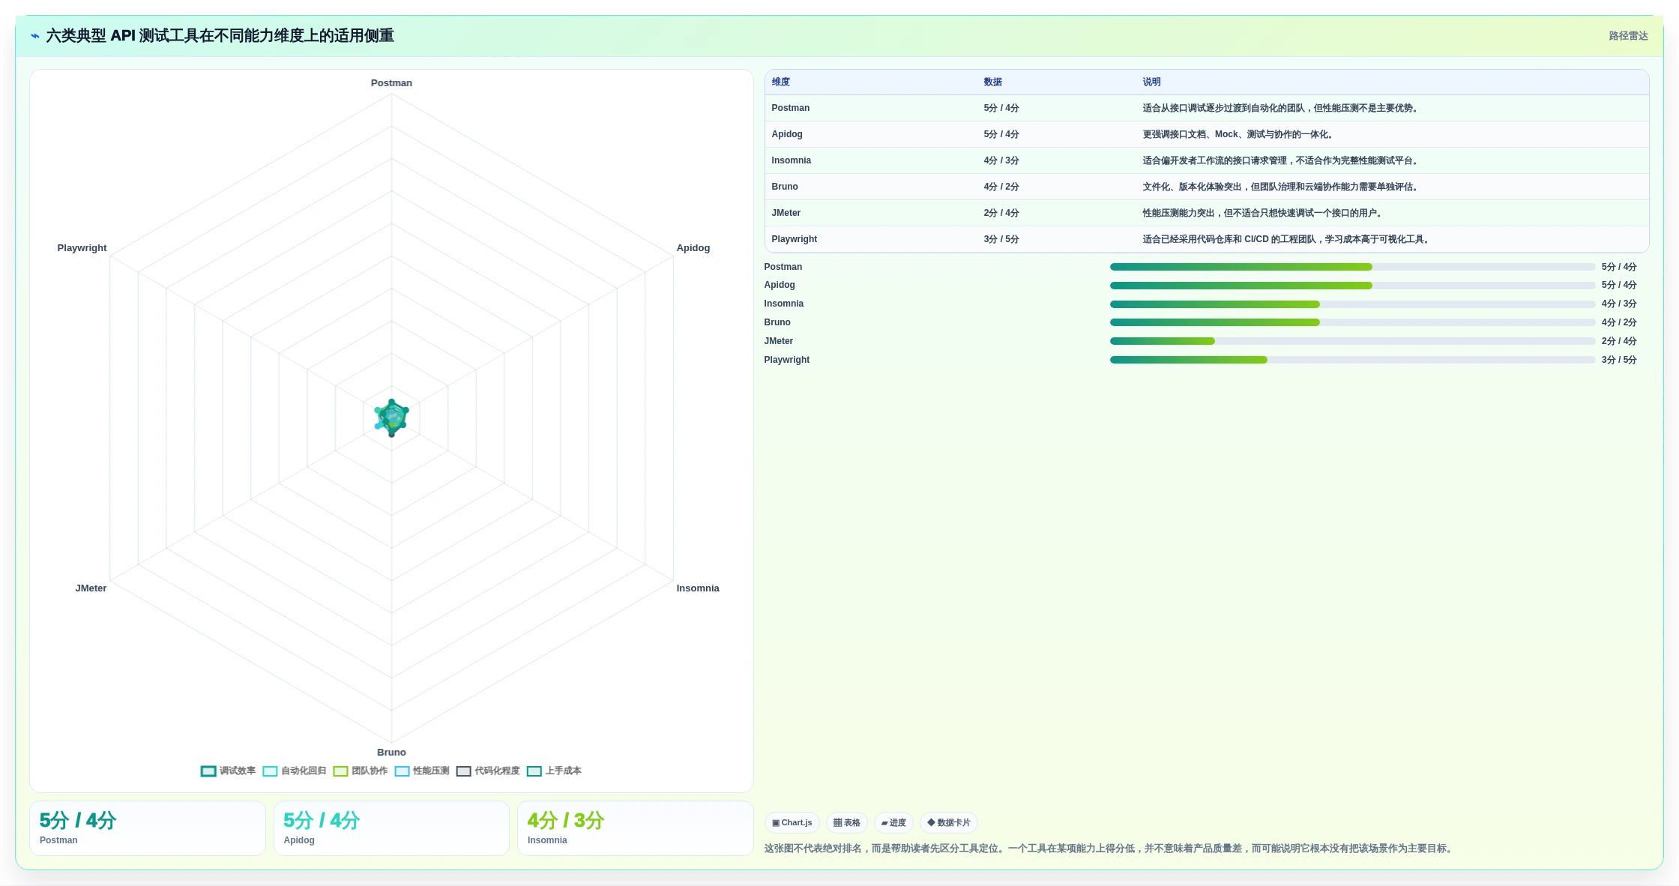Viewport: 1679px width, 886px height.
Task: Click the 说明 column header
Action: click(x=1152, y=82)
